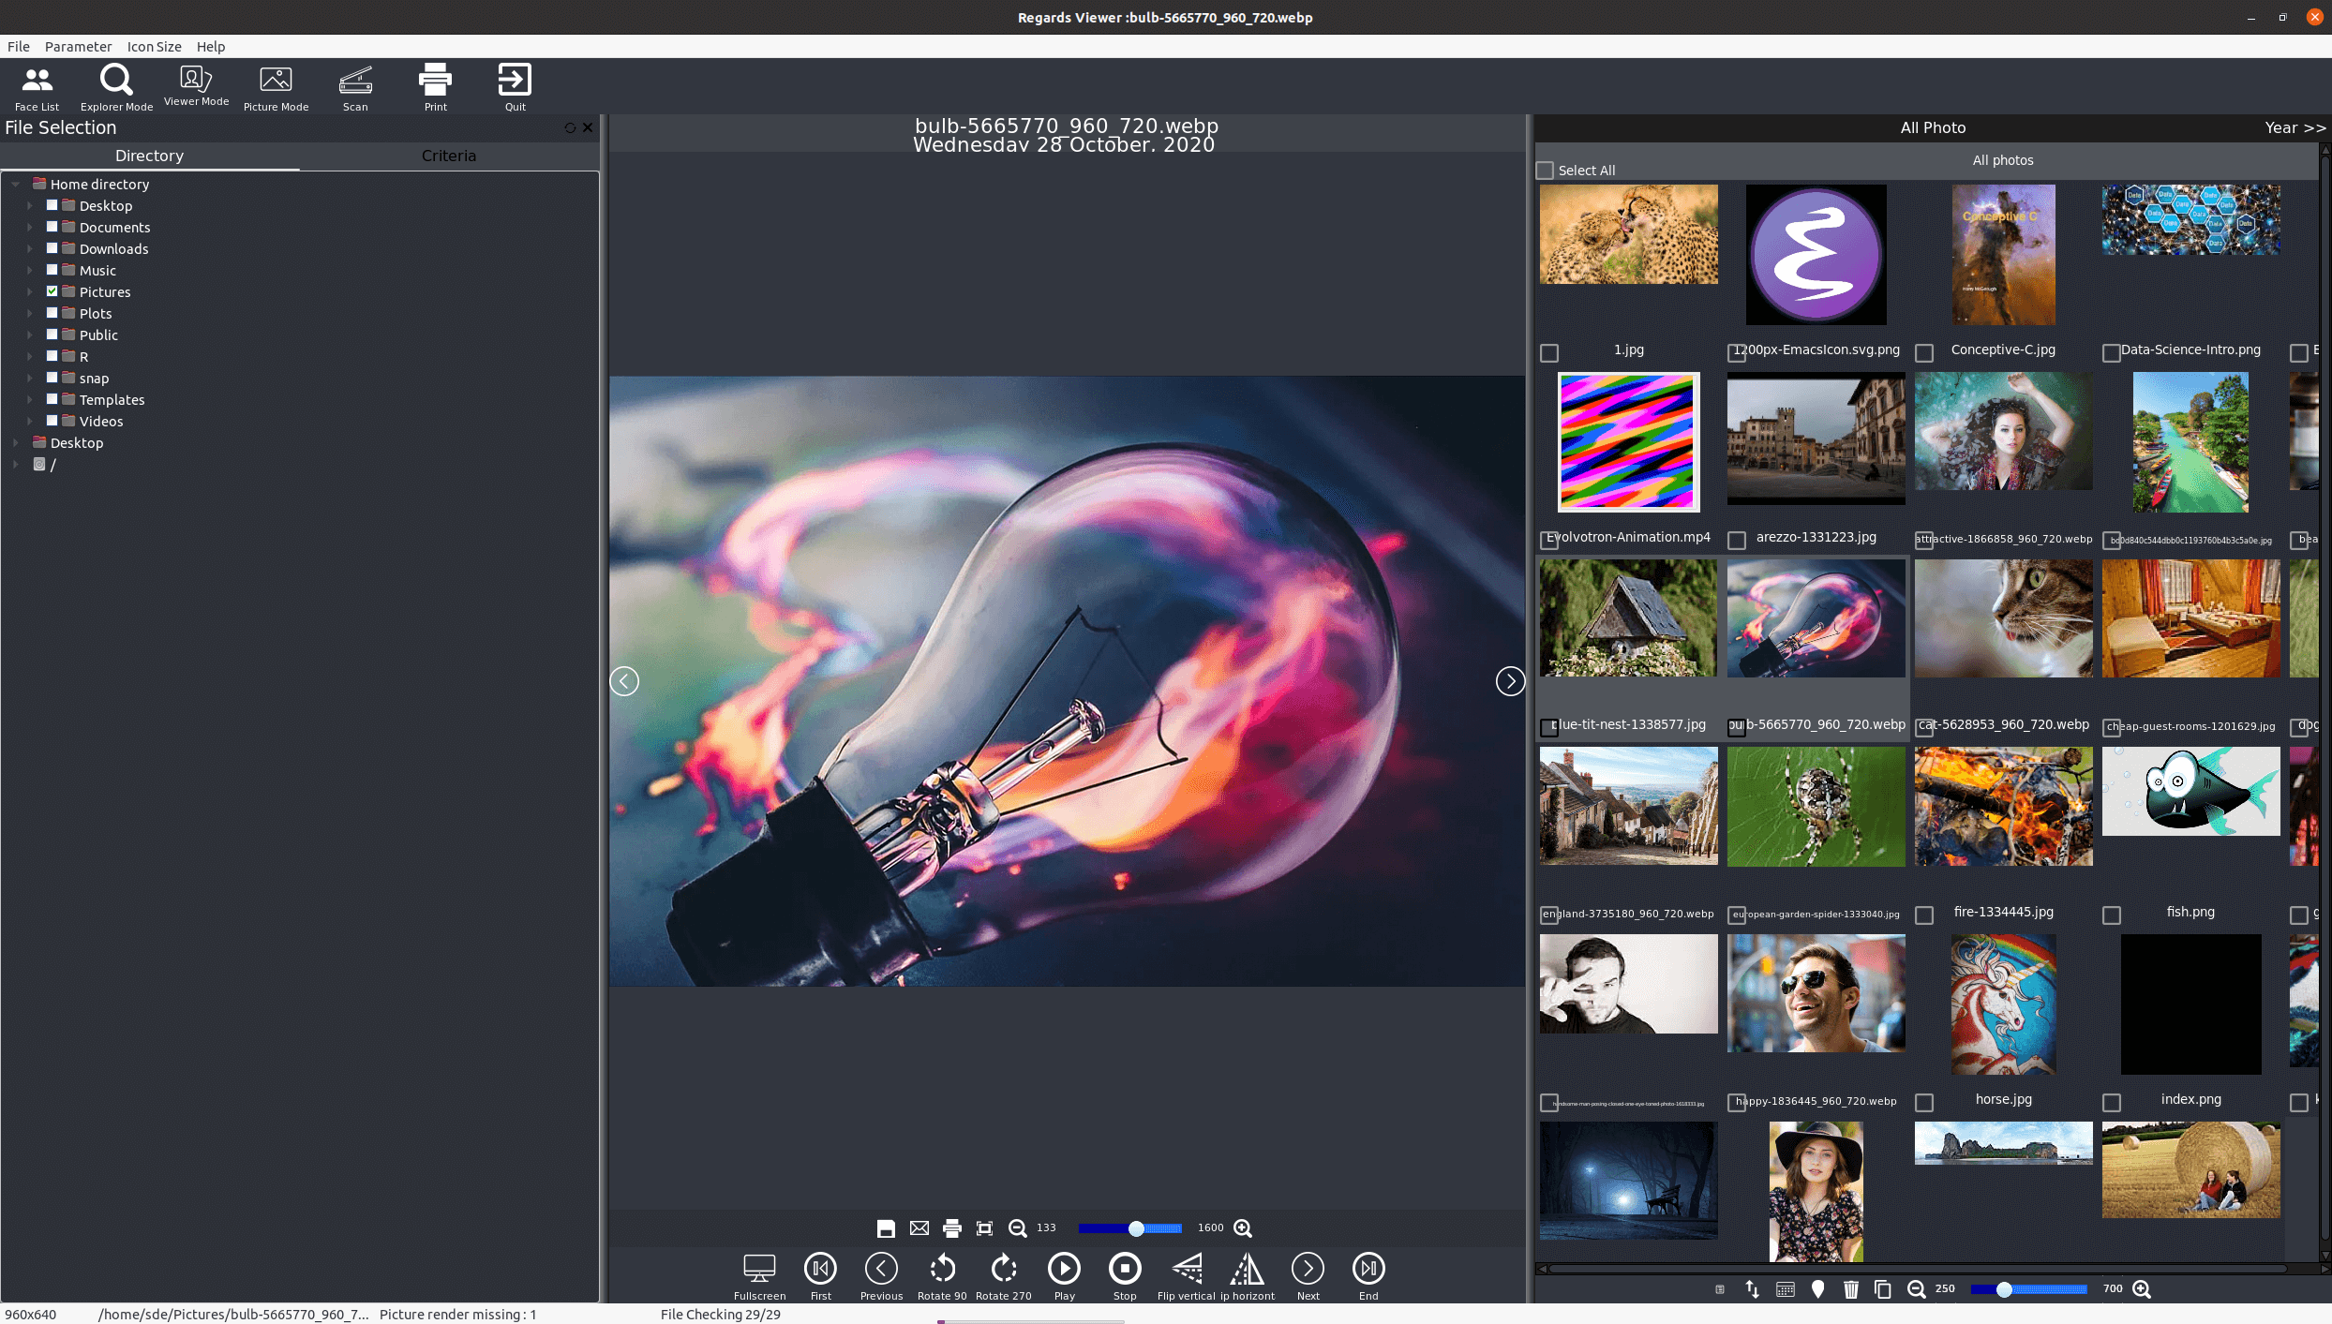The image size is (2332, 1324).
Task: Click the Scan toolbar icon
Action: tap(355, 88)
